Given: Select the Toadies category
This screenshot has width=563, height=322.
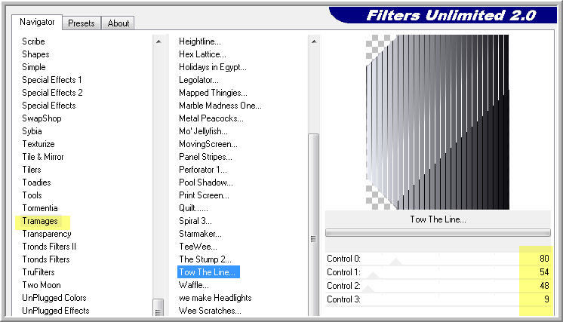Looking at the screenshot, I should (x=37, y=182).
